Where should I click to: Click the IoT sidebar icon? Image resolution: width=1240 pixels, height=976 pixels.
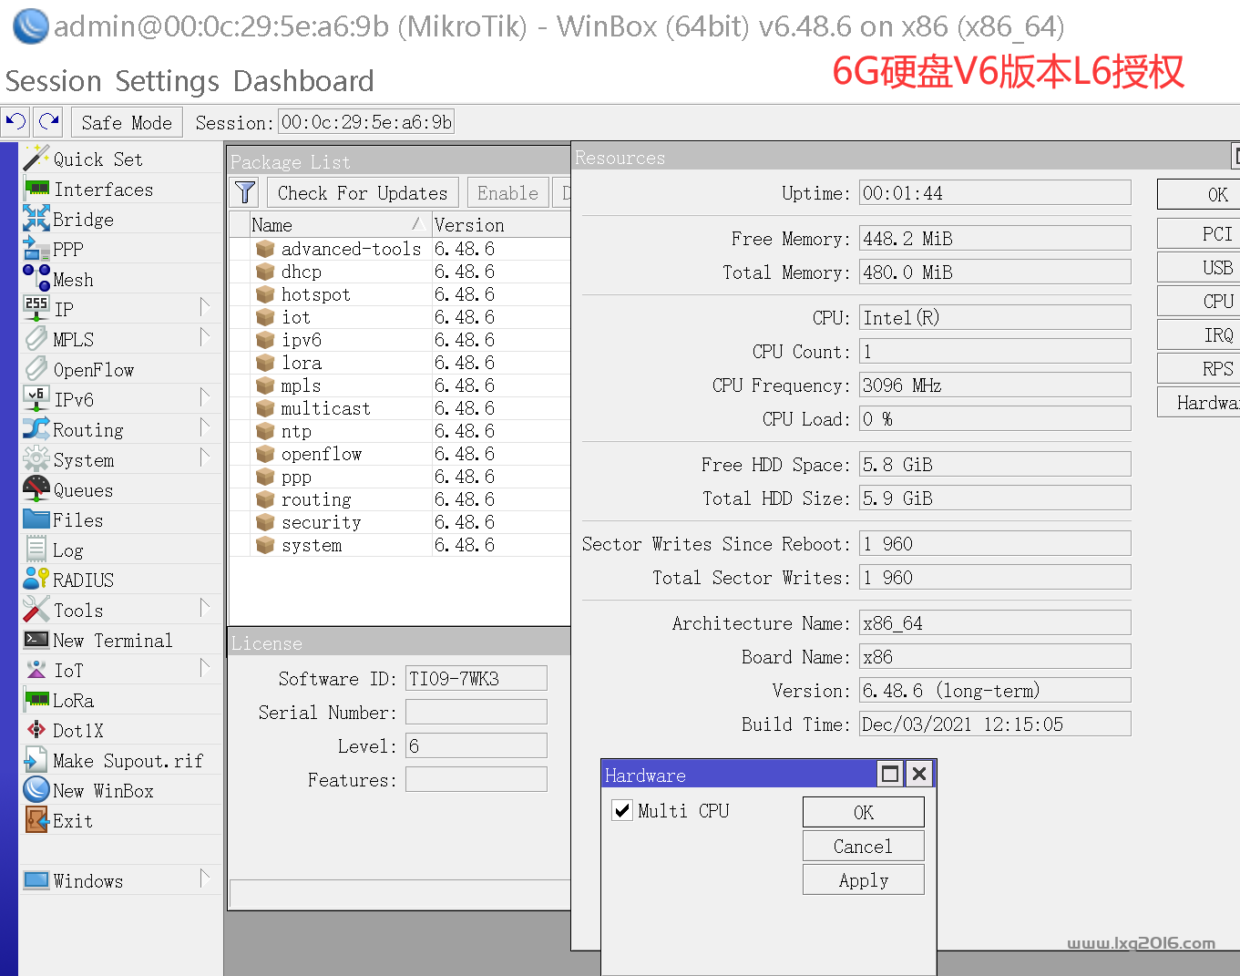tap(36, 670)
